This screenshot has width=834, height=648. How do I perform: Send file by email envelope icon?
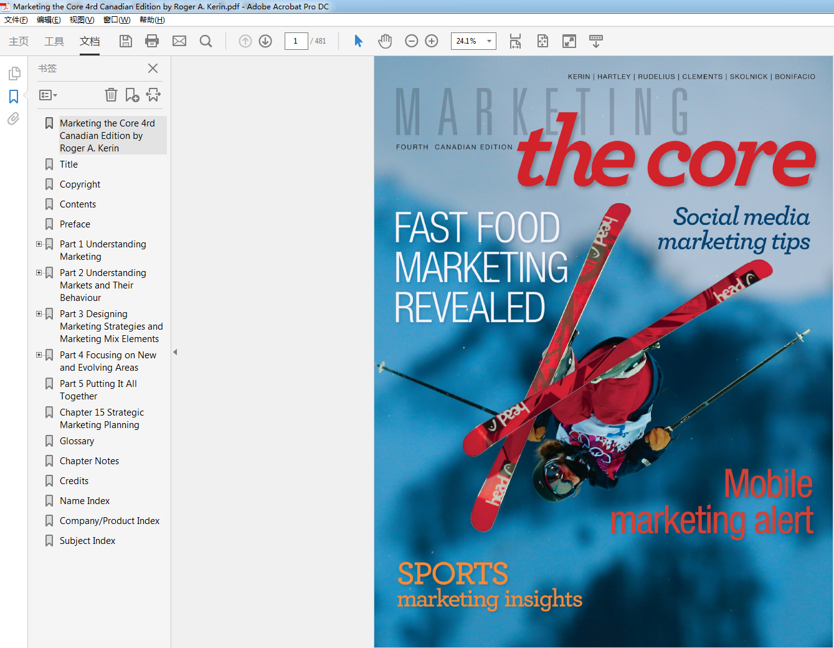[179, 41]
